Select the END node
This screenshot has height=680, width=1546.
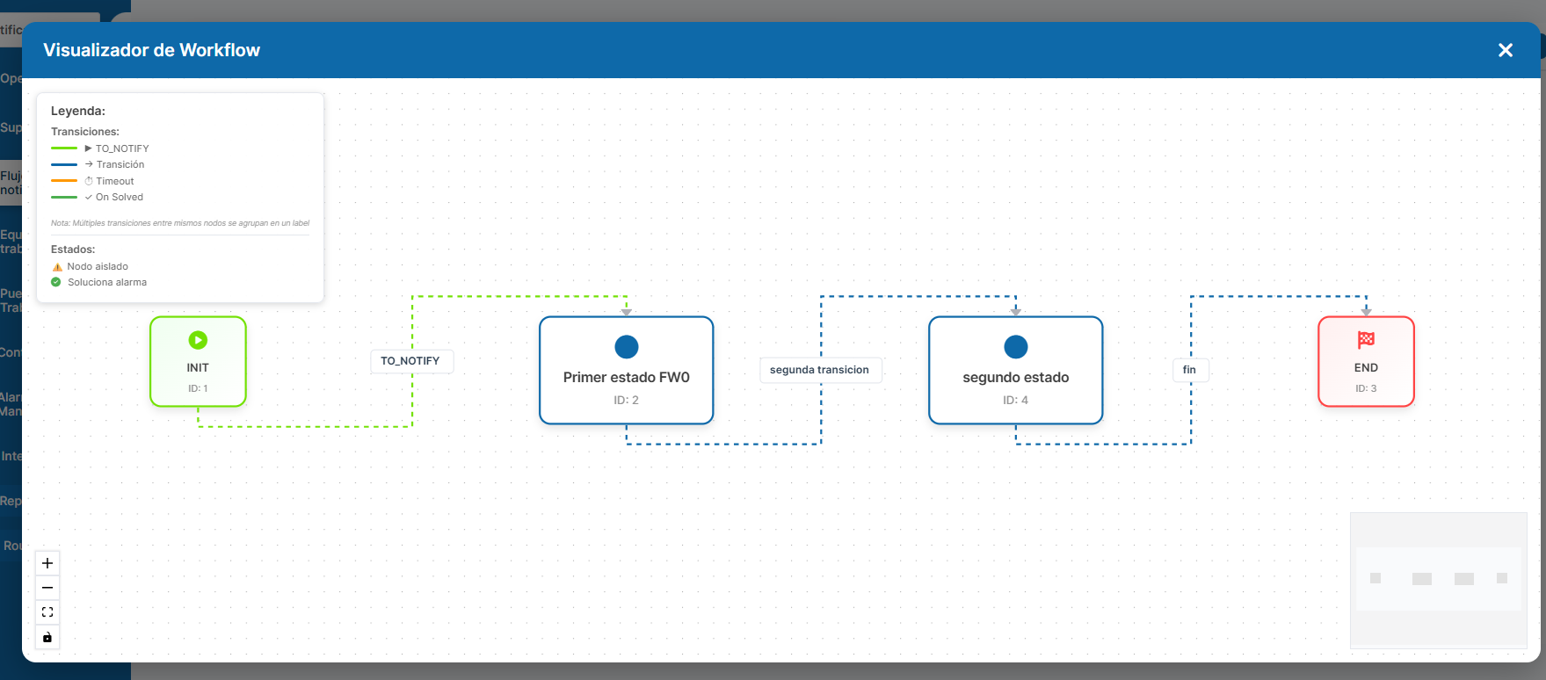[1366, 362]
